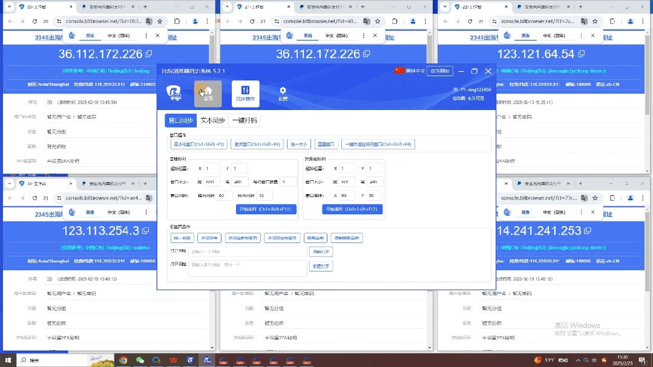Bookmark the page in 20-工作台 window
Screen dimensions: 653x367
pos(160,21)
